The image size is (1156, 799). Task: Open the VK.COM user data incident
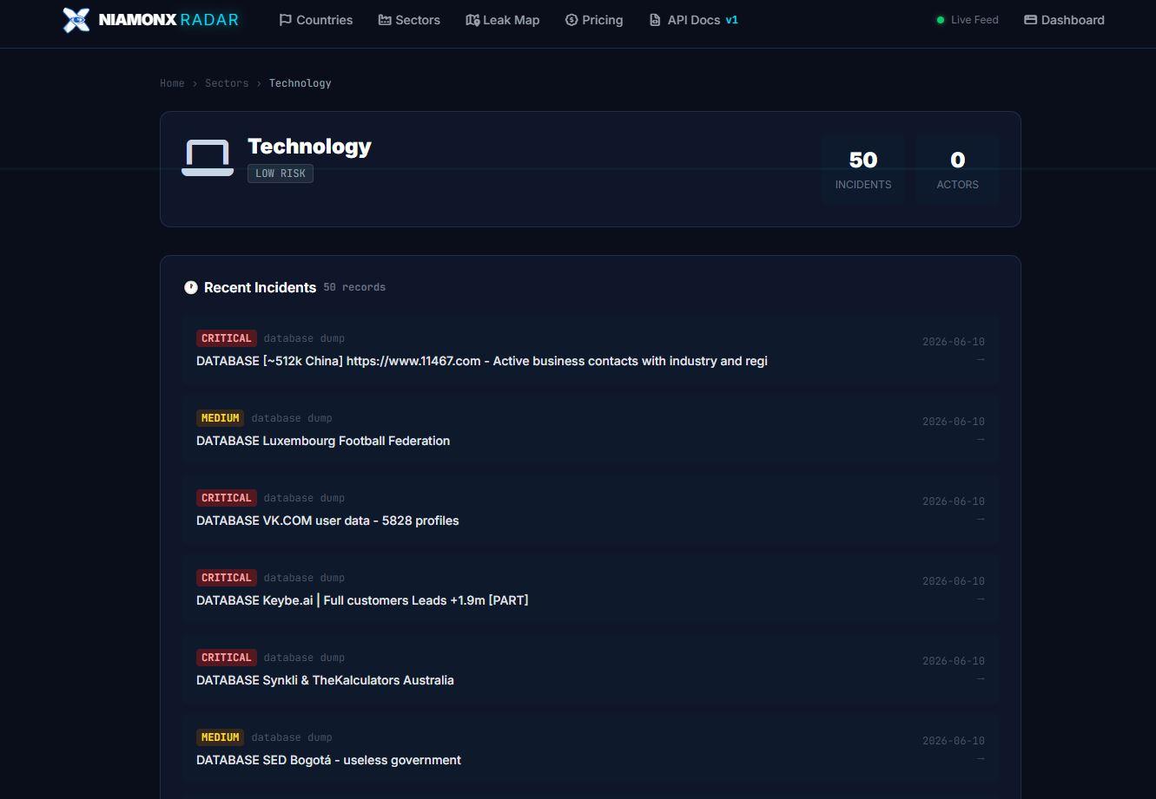(x=591, y=510)
